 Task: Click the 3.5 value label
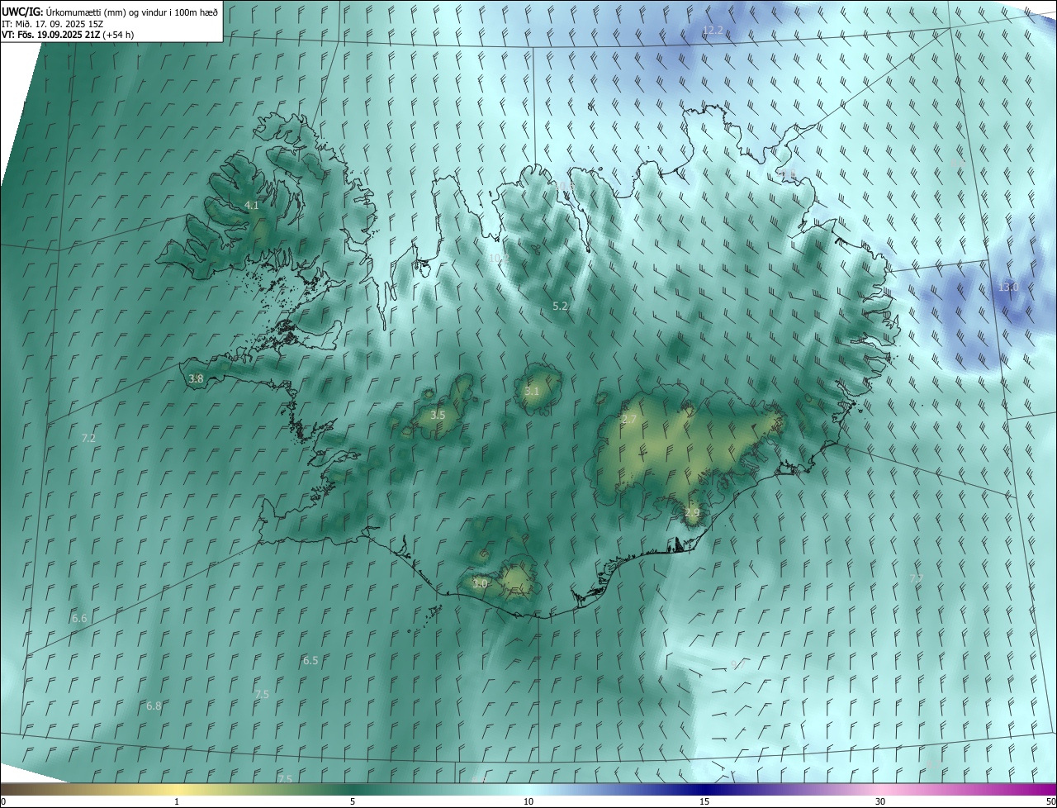[x=438, y=415]
